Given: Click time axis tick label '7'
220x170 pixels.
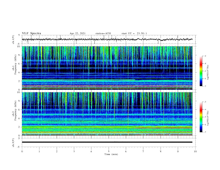Looking at the screenshot, I should (143, 151).
